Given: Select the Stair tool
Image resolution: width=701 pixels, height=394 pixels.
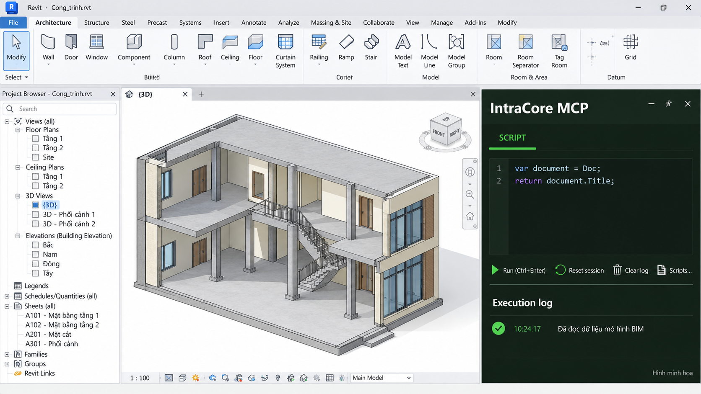Looking at the screenshot, I should (371, 48).
